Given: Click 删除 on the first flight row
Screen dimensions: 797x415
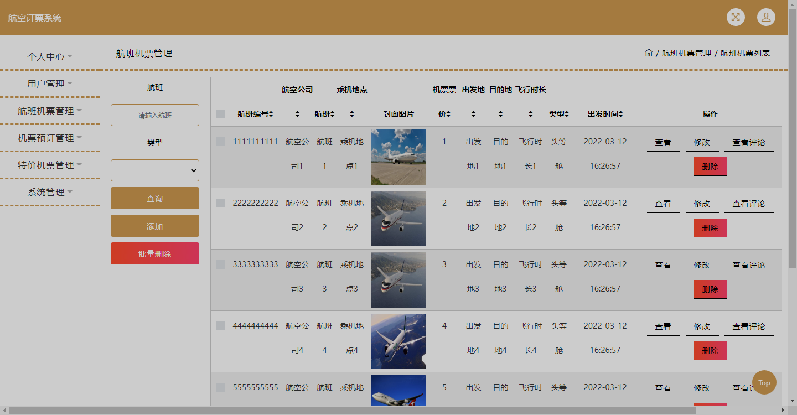Looking at the screenshot, I should [710, 166].
